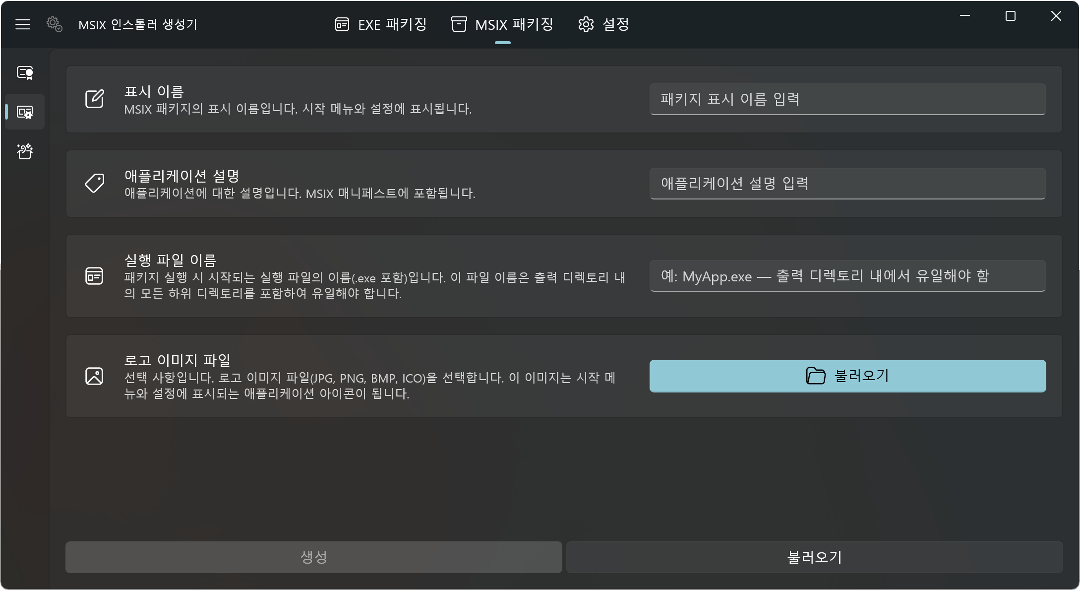Click the app gear logo icon
Image resolution: width=1080 pixels, height=590 pixels.
pos(54,24)
